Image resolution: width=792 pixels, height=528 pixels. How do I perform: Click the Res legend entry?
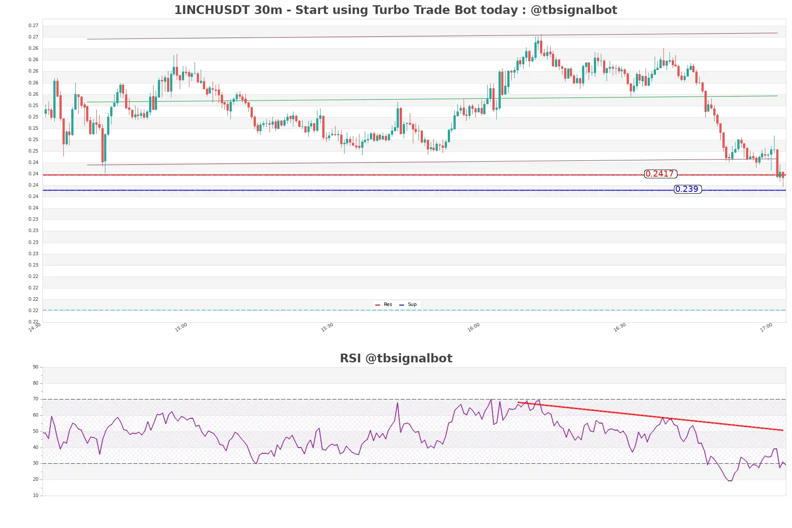pyautogui.click(x=384, y=305)
